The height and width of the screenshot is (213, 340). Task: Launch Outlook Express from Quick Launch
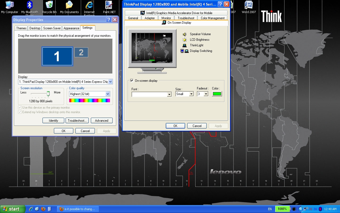[37, 209]
